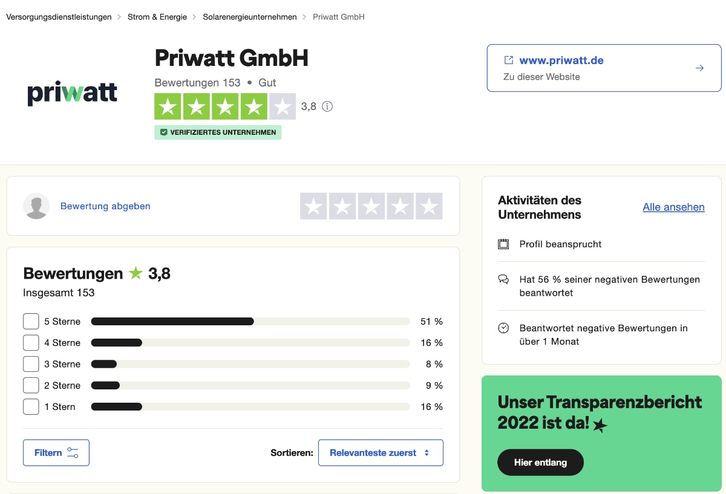Click the calendar icon beside Profil beansprucht
Screen dimensions: 726x494
503,244
